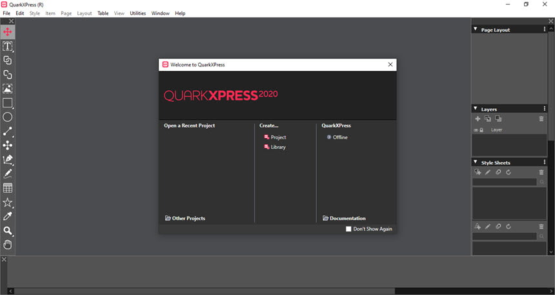Image resolution: width=555 pixels, height=295 pixels.
Task: Select the Text Linking tool
Action: [8, 60]
